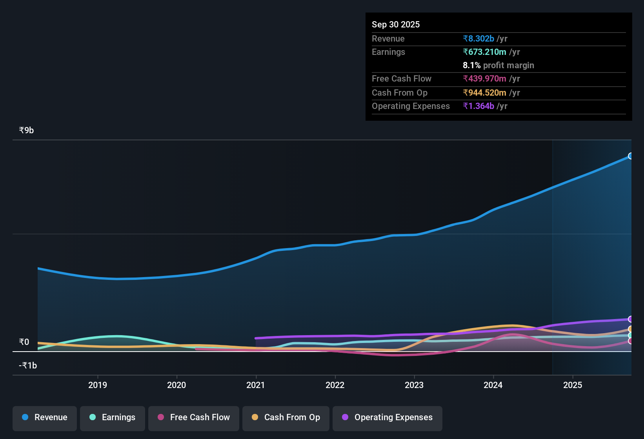Click the 8.1% profit margin text
The image size is (644, 439).
(498, 65)
